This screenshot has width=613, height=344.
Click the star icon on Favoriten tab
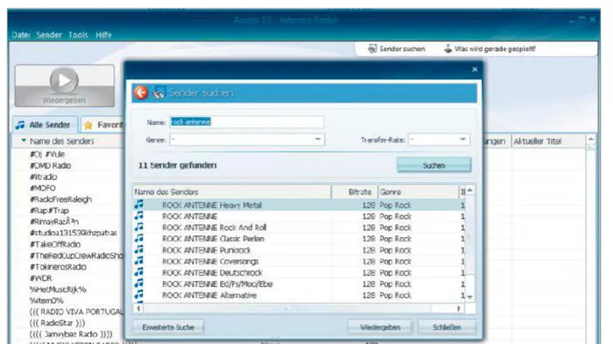88,125
